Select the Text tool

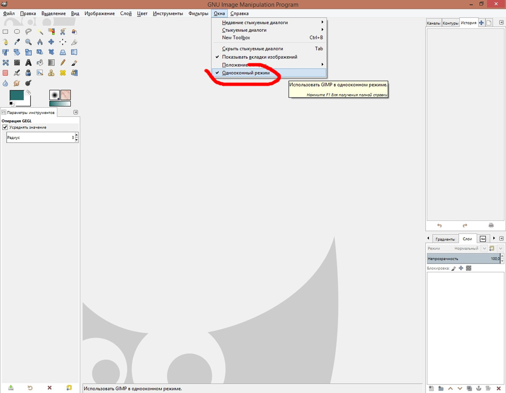coord(28,62)
